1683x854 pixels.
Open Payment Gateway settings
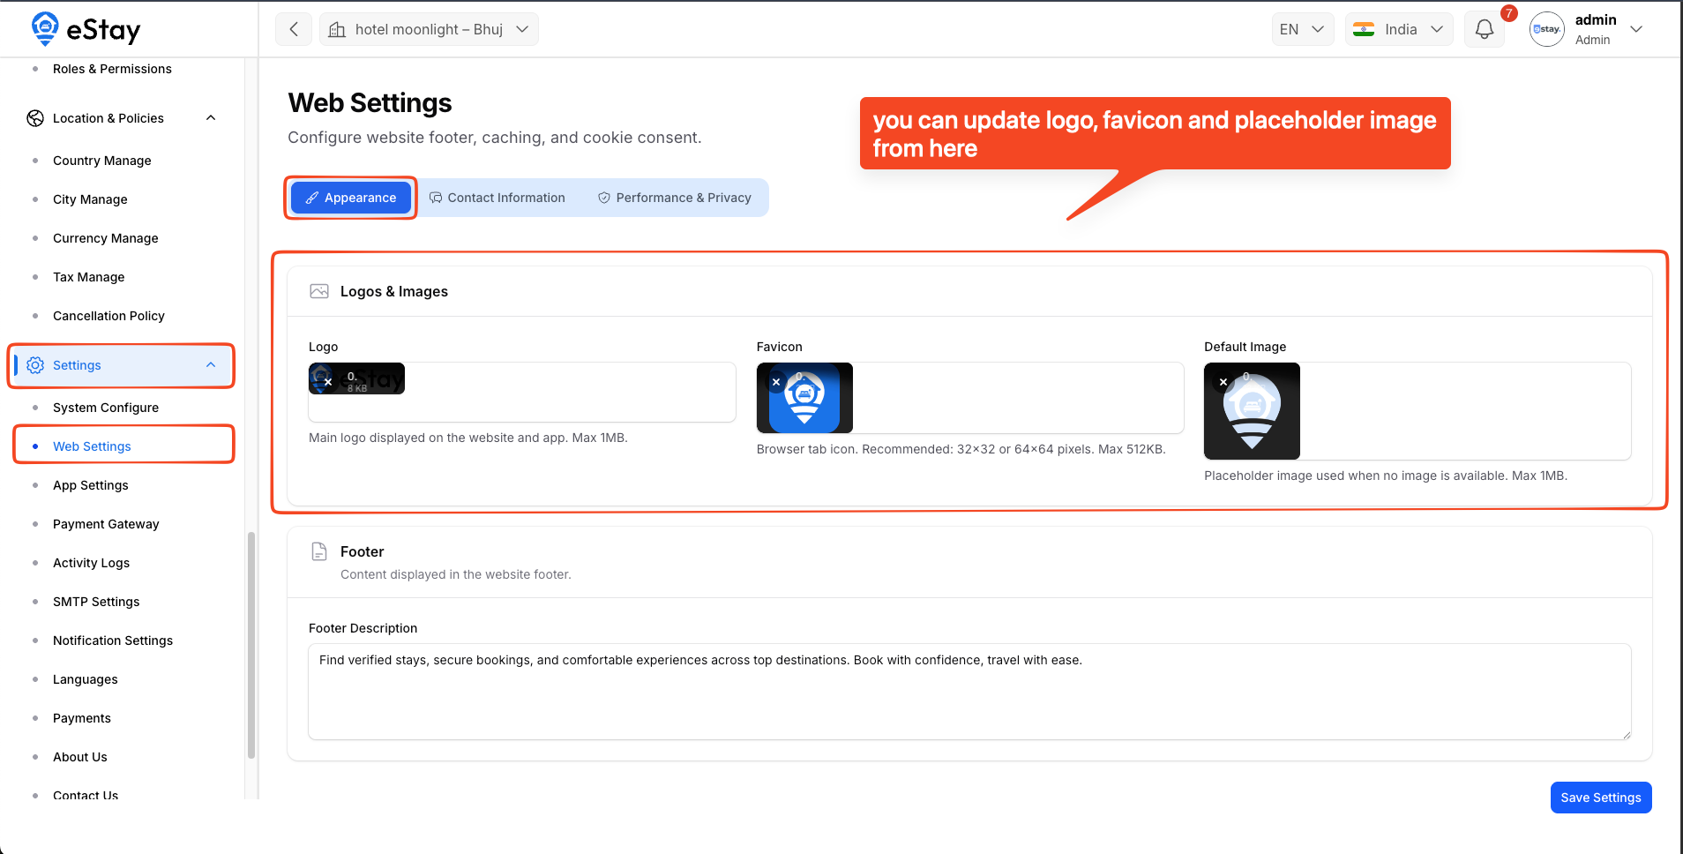click(x=106, y=524)
